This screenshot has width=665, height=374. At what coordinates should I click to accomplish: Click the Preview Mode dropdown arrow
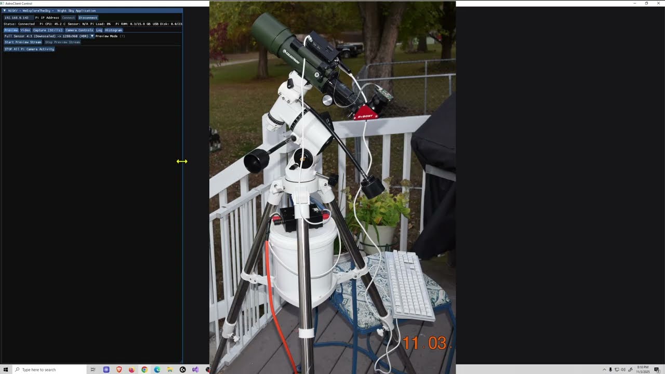point(92,36)
